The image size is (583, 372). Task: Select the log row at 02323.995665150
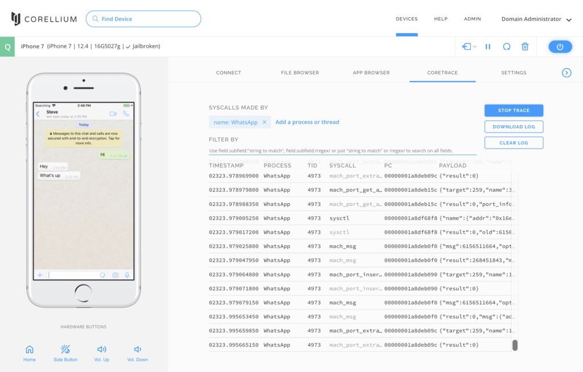(x=361, y=345)
